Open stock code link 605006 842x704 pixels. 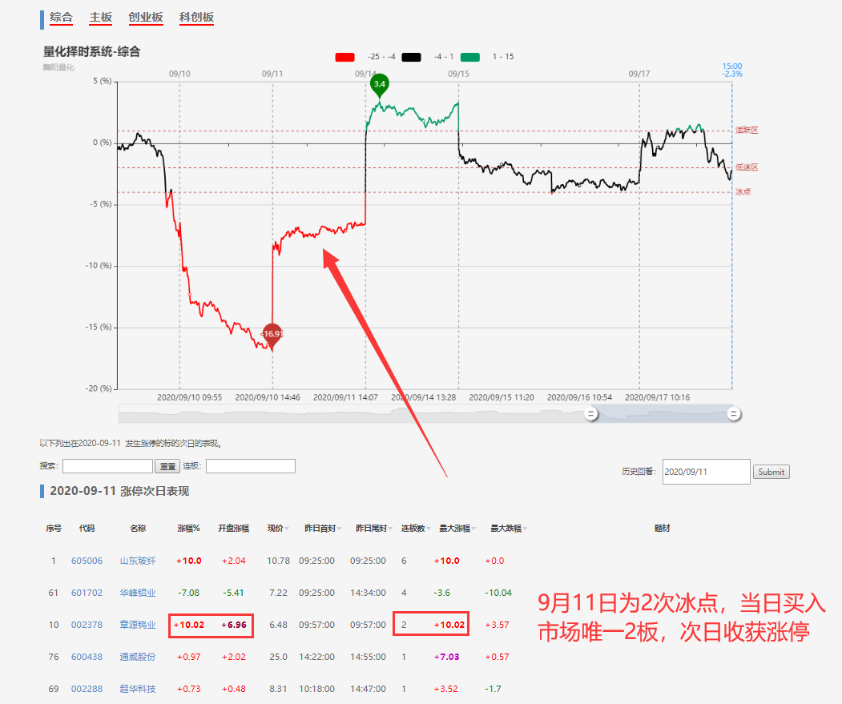87,561
